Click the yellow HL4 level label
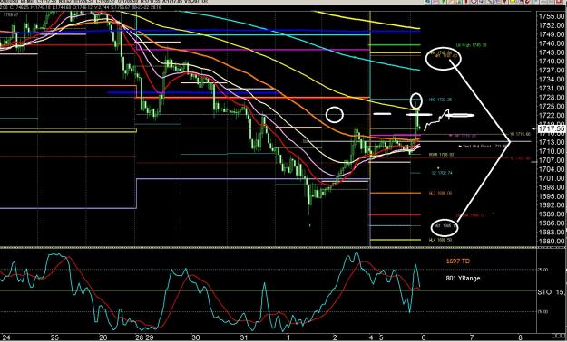The image size is (567, 342). [440, 240]
